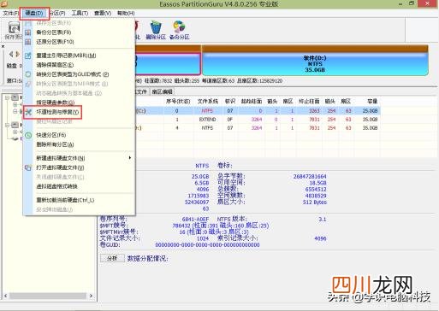Select 重建主引导记录(MBR) menu entry
The height and width of the screenshot is (311, 439).
66,56
